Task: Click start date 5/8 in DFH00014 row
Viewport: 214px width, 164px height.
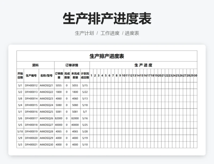Action: click(x=20, y=99)
